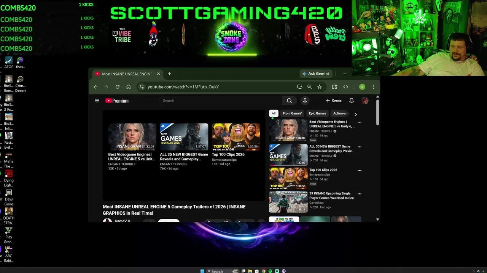This screenshot has height=273, width=487.
Task: Open endscreen Top 100 Clips 2026 thumbnail
Action: pyautogui.click(x=236, y=137)
